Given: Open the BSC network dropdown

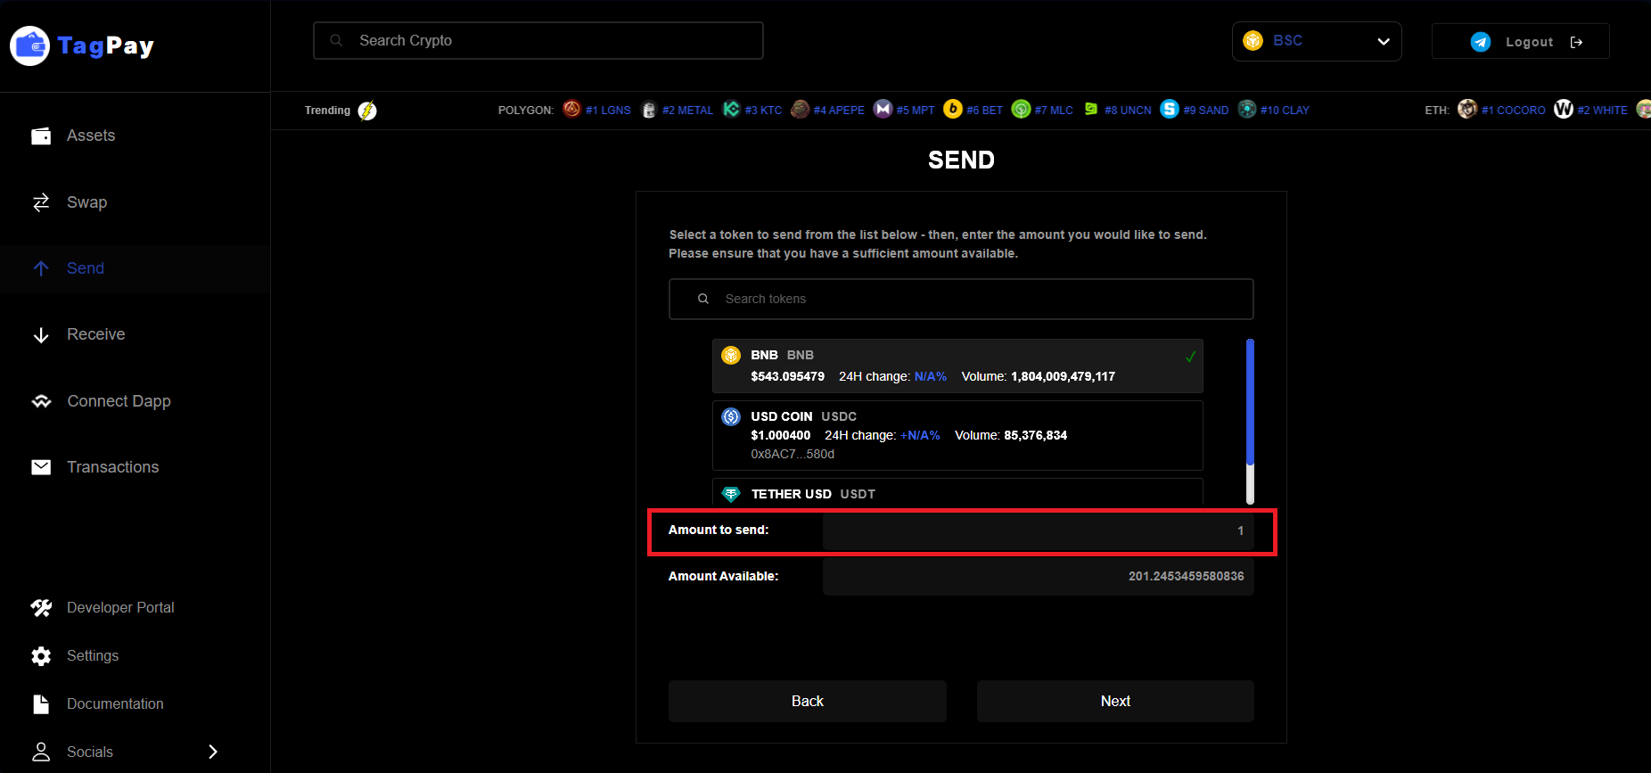Looking at the screenshot, I should 1316,42.
